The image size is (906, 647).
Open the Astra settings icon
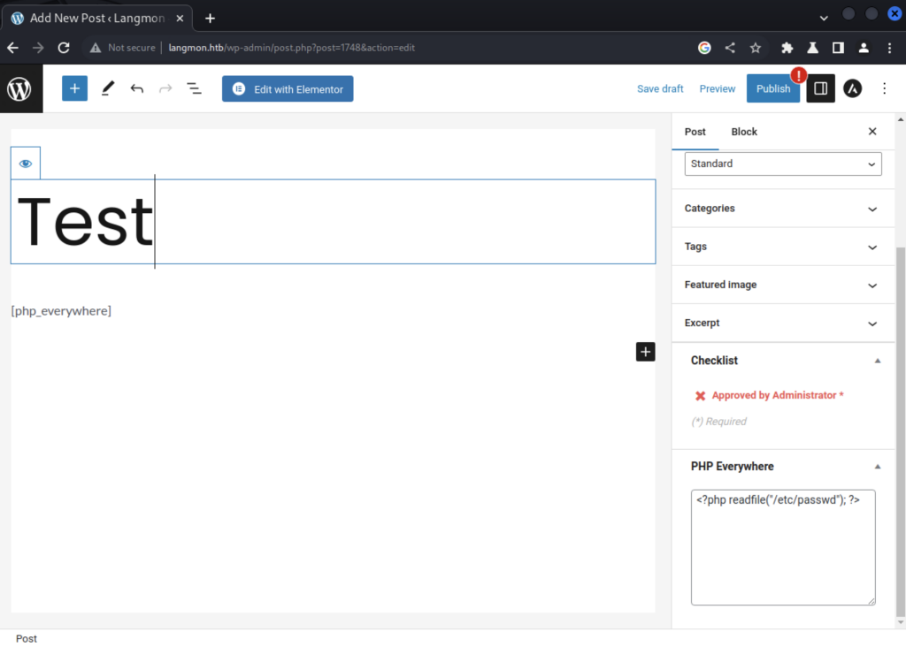click(x=852, y=88)
